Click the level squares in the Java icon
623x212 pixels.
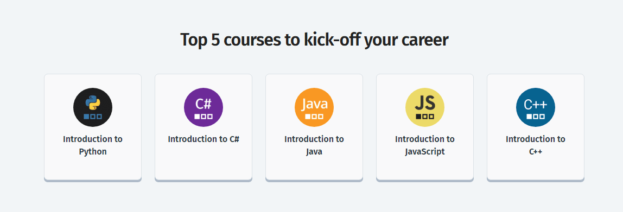point(314,117)
